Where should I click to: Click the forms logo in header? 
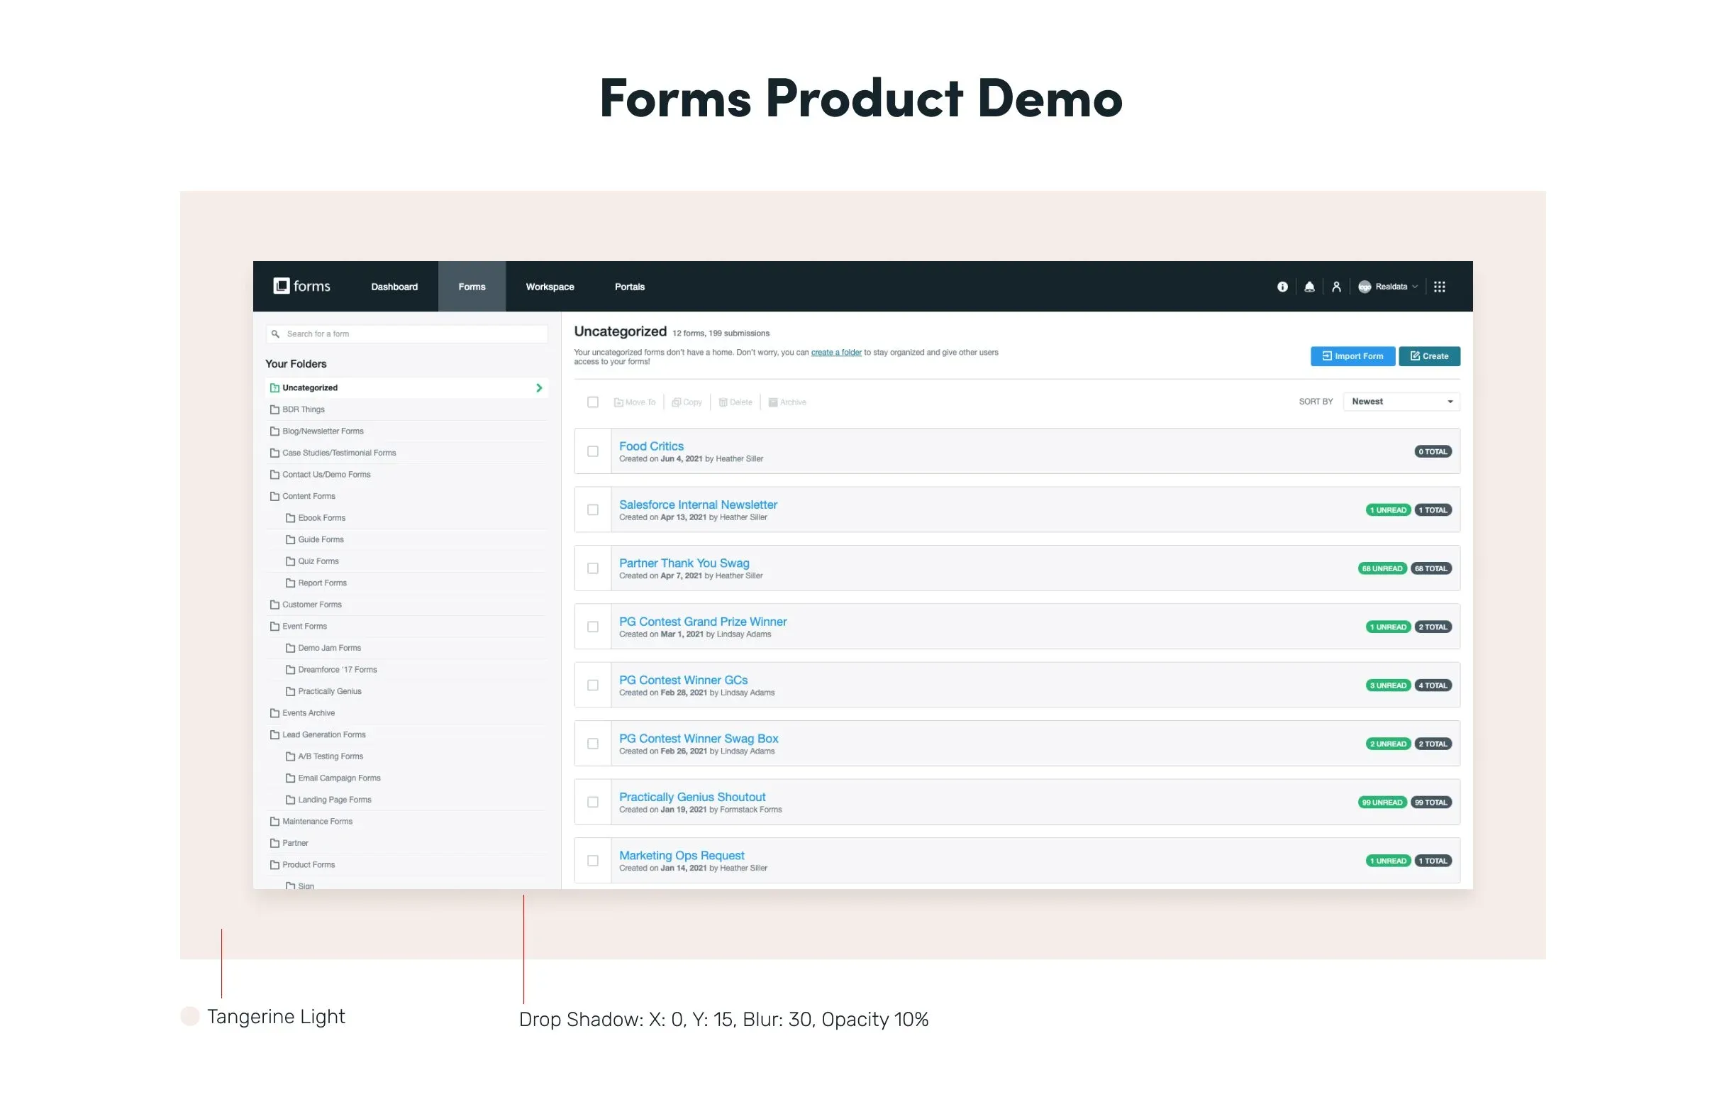tap(302, 286)
